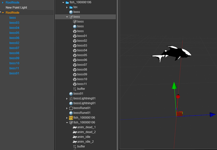Click the mesh icon beside boss03 in assets
This screenshot has width=217, height=150.
coord(75,46)
